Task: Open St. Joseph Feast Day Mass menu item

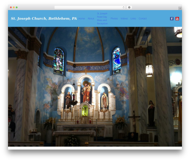Action: [102, 19]
